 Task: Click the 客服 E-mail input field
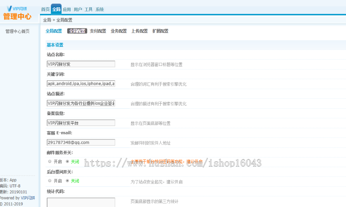pyautogui.click(x=81, y=142)
